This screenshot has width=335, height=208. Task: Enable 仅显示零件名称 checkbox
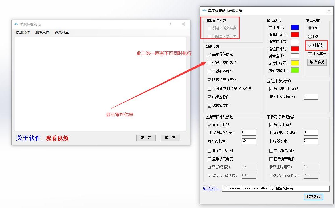coord(210,63)
